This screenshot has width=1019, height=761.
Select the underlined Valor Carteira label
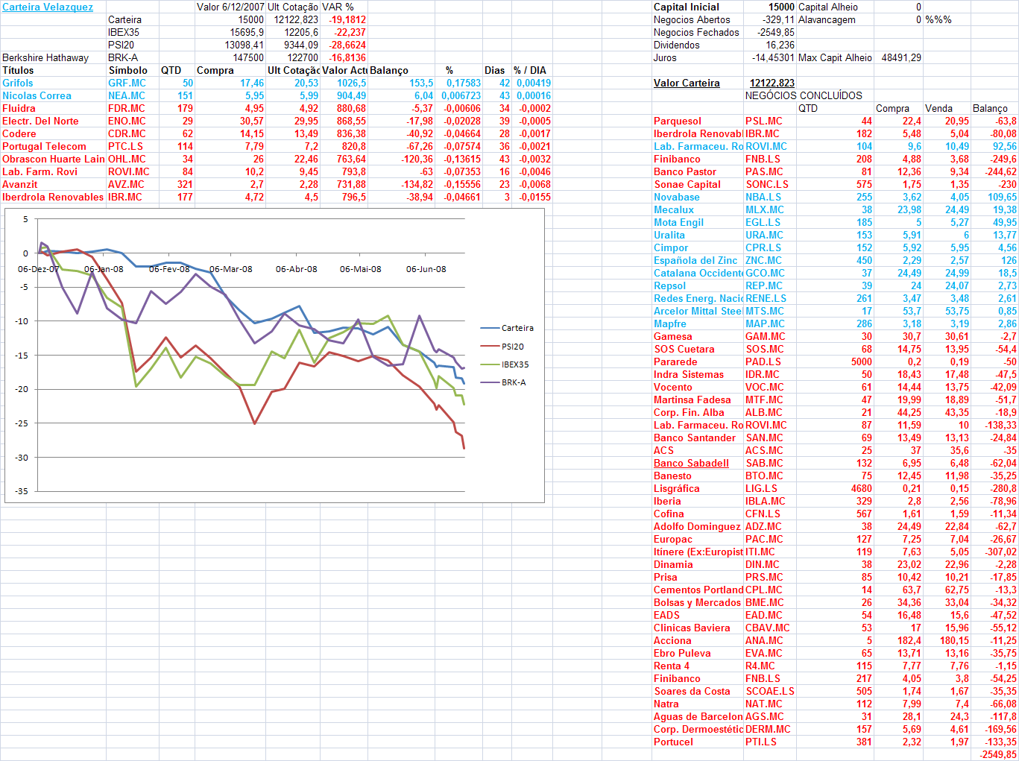coord(687,83)
